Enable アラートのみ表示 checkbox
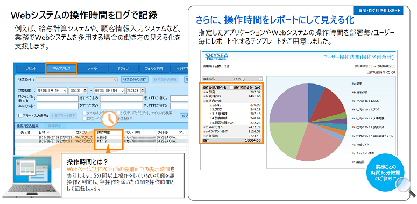The width and height of the screenshot is (417, 204). coord(20,116)
